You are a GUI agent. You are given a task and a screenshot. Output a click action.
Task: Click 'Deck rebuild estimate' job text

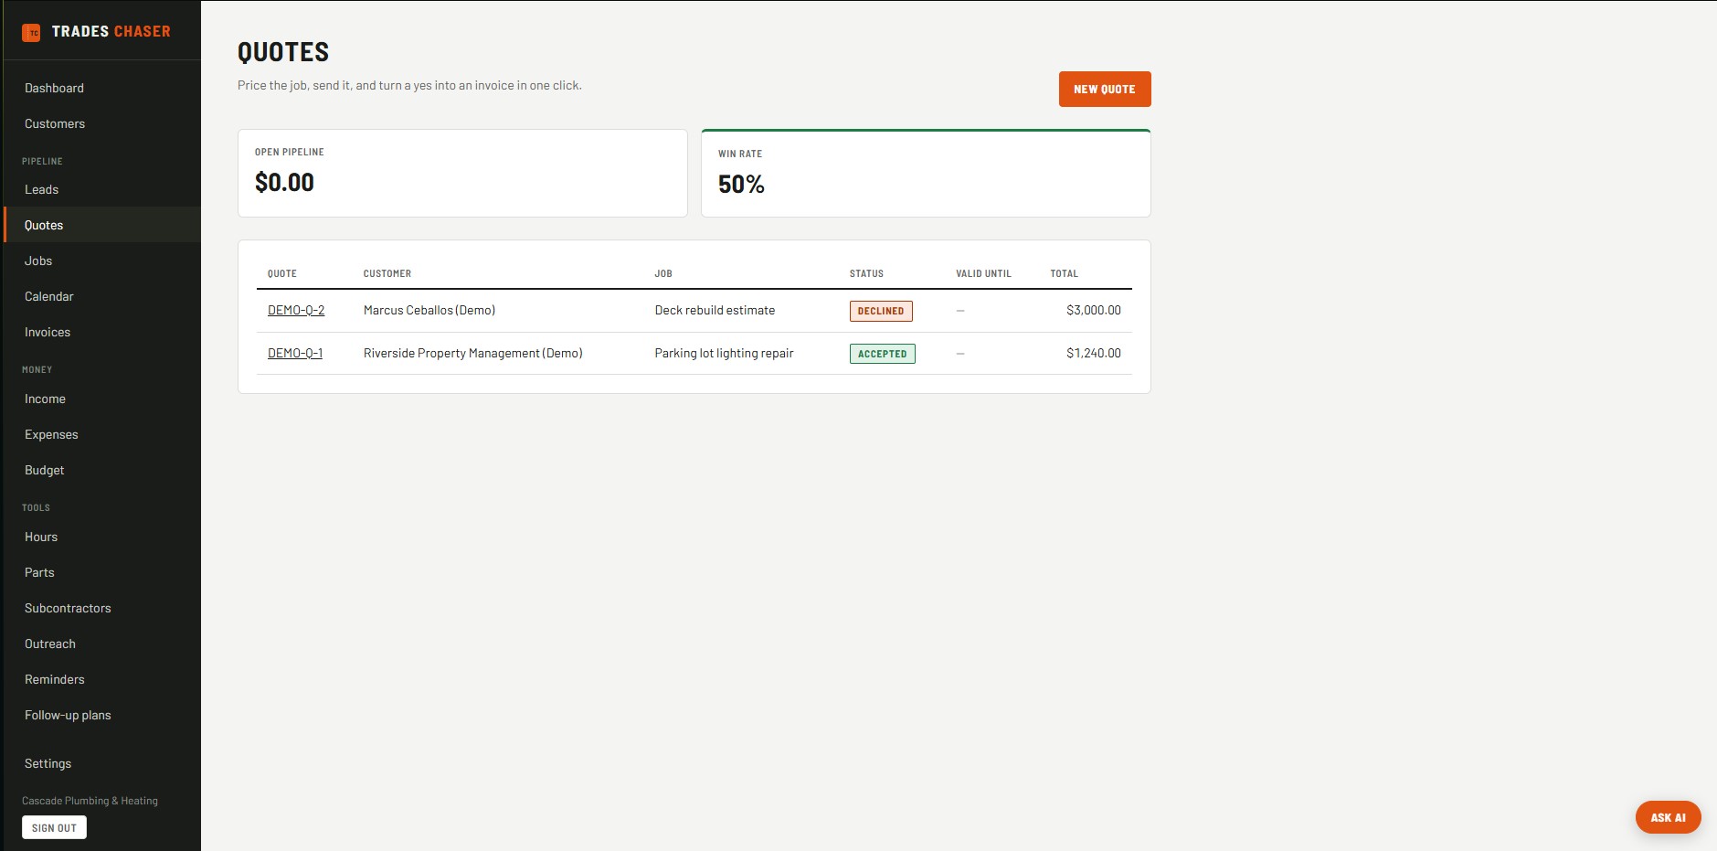coord(715,310)
